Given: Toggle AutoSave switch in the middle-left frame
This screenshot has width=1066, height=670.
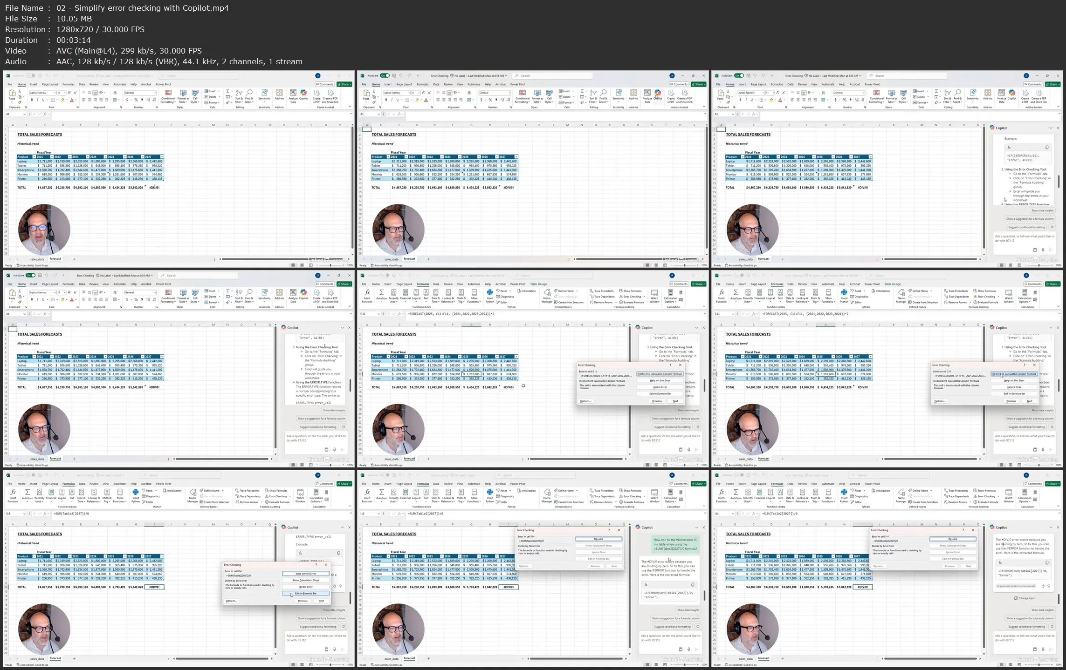Looking at the screenshot, I should (x=31, y=275).
